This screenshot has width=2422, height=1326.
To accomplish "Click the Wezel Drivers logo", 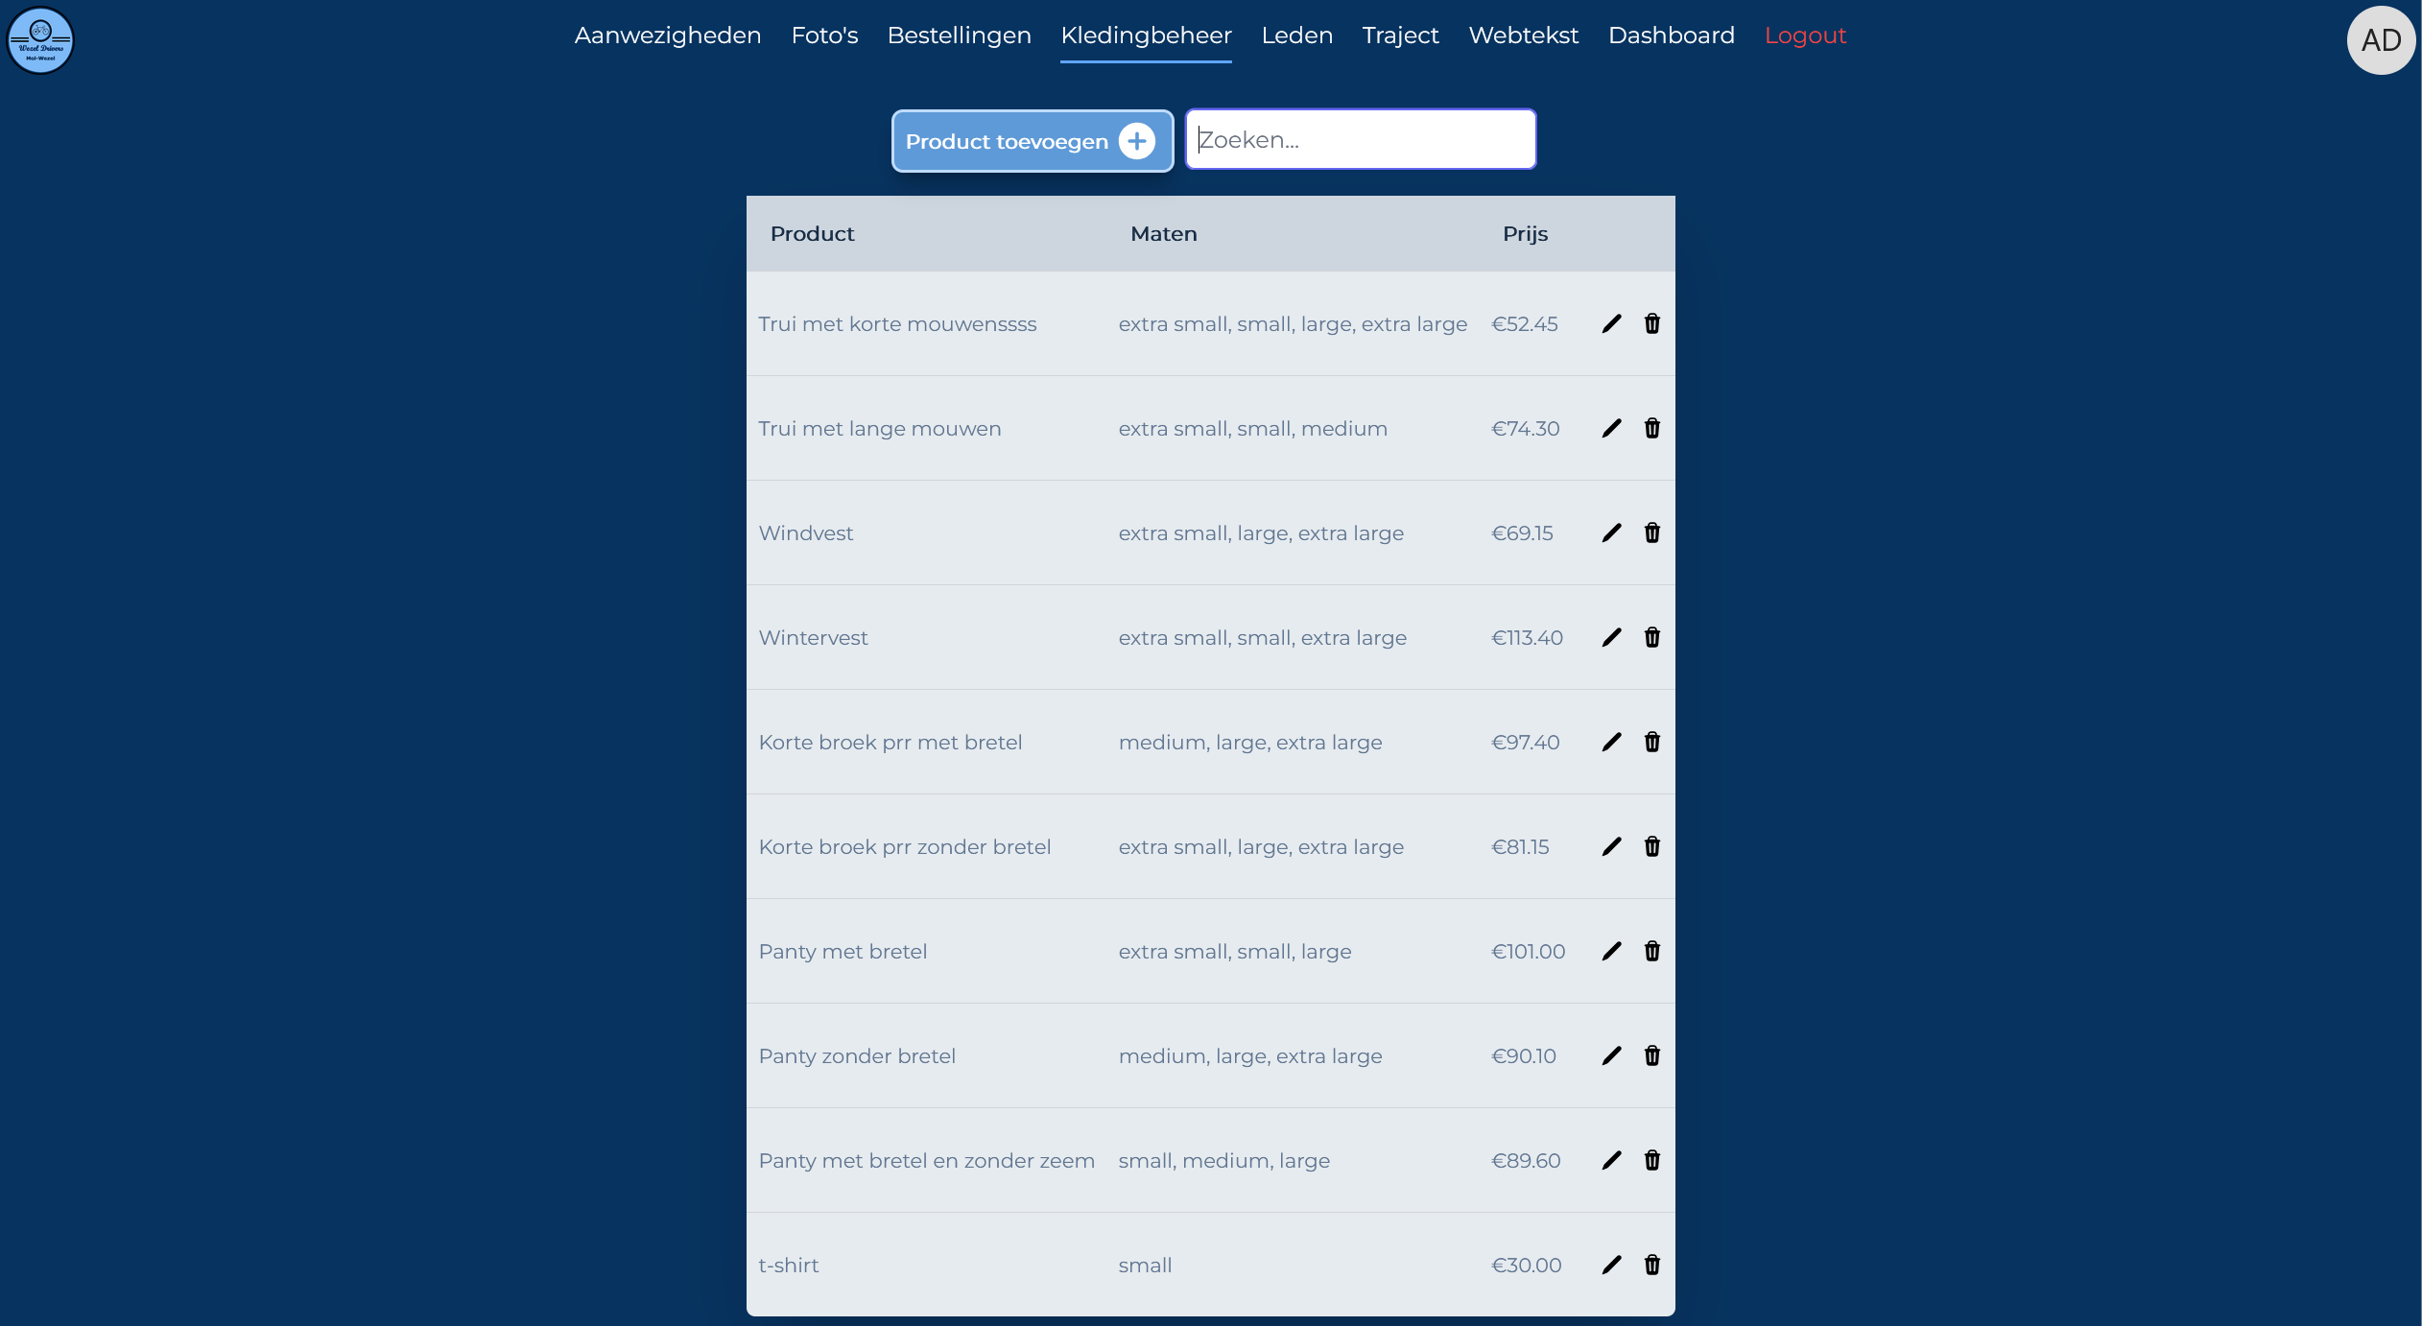I will coord(40,40).
